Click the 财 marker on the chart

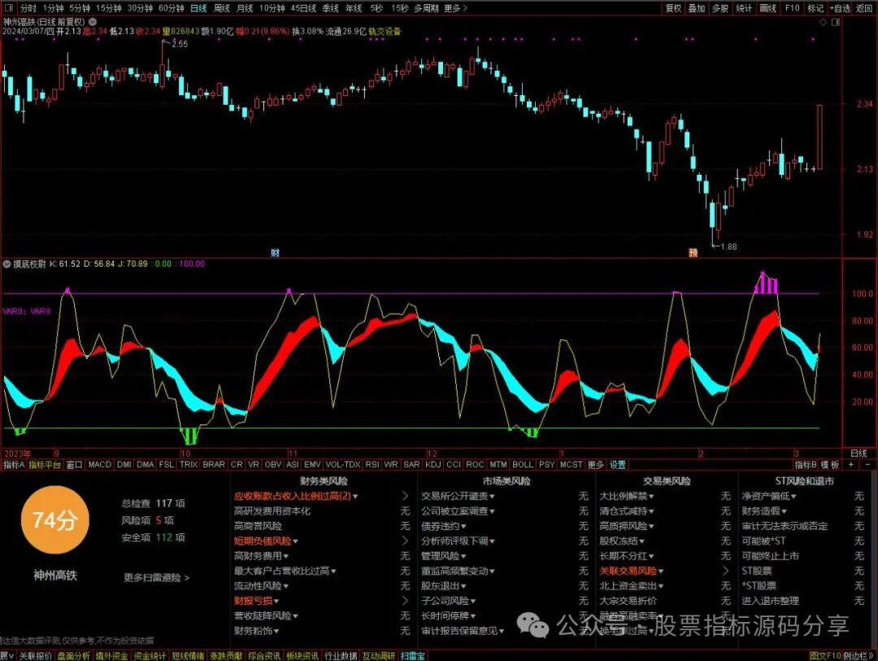(275, 253)
